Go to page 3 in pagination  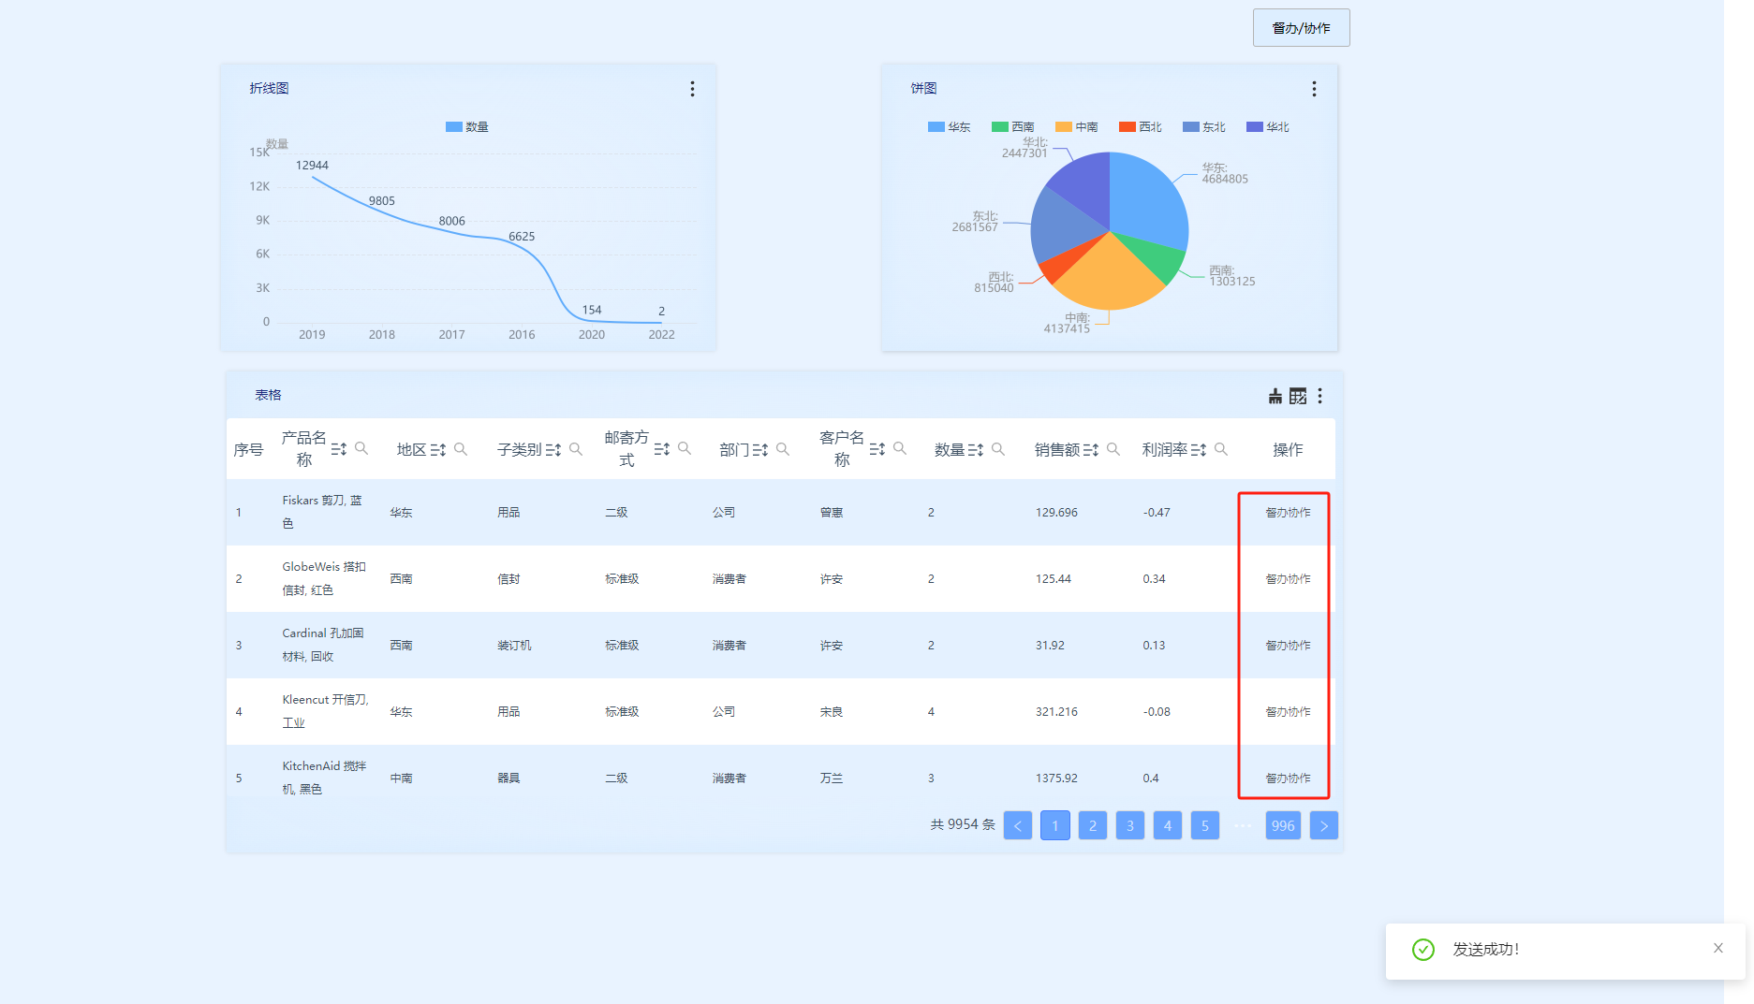point(1129,825)
